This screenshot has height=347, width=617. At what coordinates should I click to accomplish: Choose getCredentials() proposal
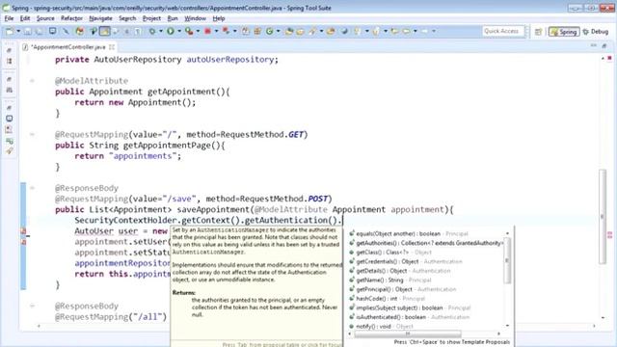click(x=427, y=261)
